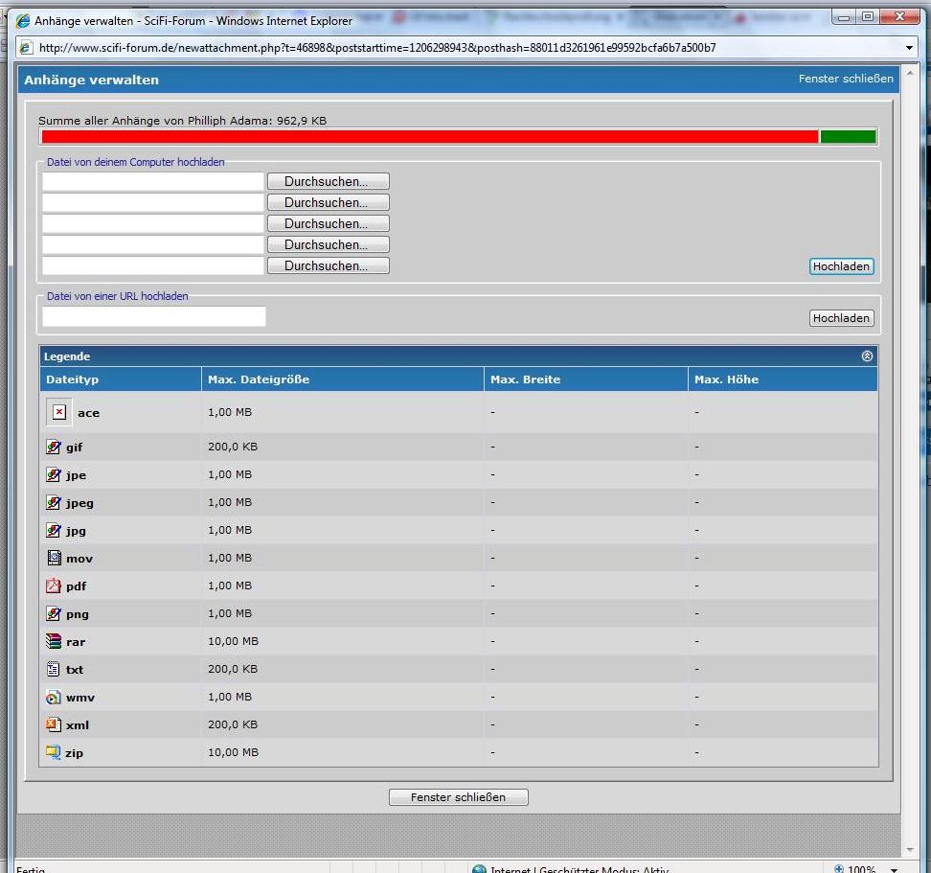The height and width of the screenshot is (873, 931).
Task: Open the address bar dropdown arrow
Action: coord(909,48)
